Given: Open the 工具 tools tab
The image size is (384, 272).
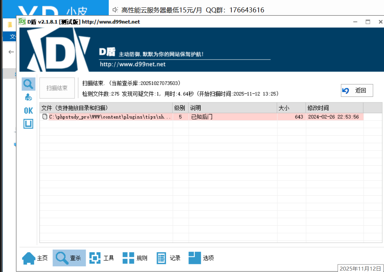Looking at the screenshot, I should pyautogui.click(x=102, y=258).
